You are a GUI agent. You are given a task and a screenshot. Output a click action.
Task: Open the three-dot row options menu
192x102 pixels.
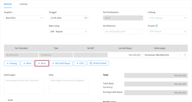click(180, 55)
